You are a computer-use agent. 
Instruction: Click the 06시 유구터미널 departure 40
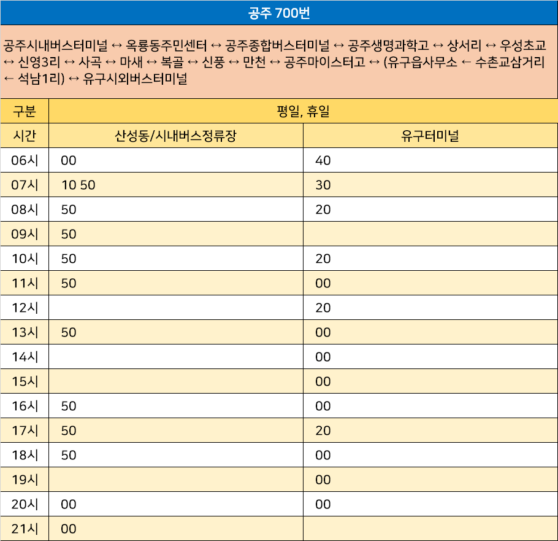[323, 161]
